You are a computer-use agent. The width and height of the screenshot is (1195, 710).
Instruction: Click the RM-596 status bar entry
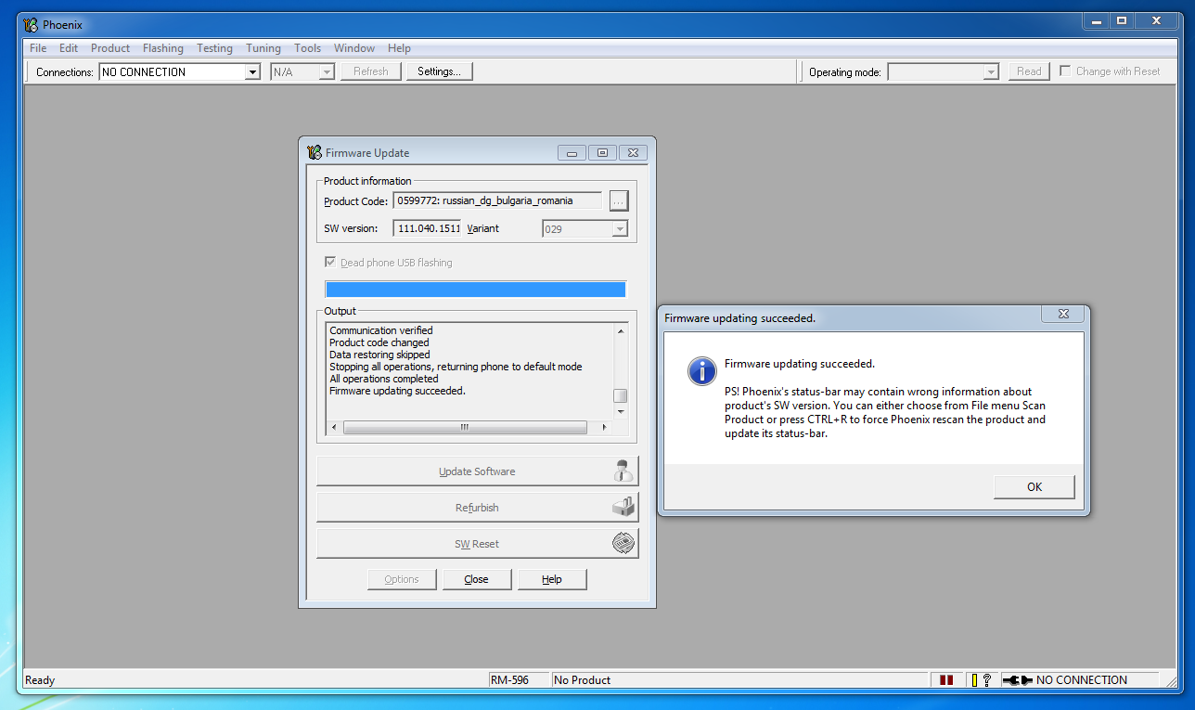click(519, 680)
